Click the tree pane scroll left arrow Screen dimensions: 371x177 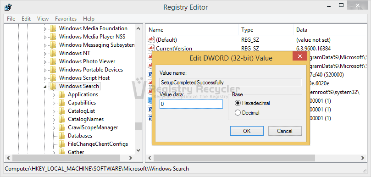8,158
